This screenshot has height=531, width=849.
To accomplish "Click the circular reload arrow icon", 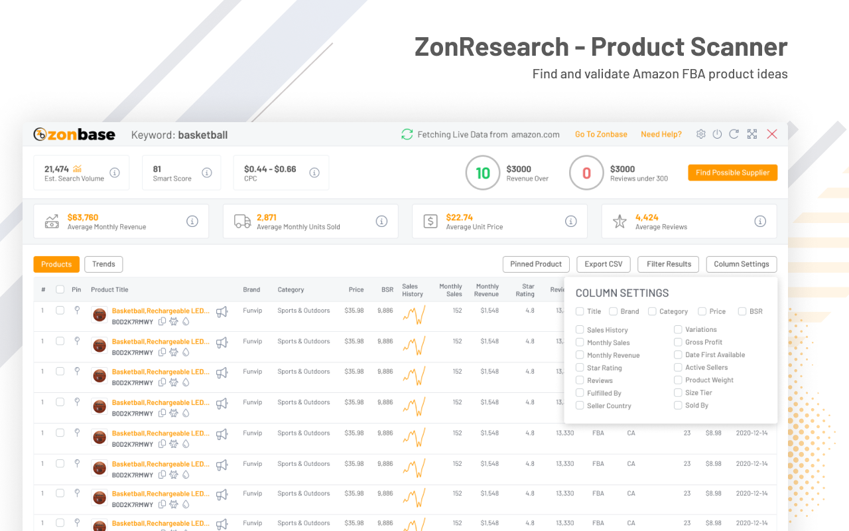I will click(734, 134).
